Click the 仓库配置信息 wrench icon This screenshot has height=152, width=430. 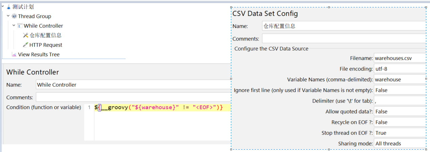26,35
